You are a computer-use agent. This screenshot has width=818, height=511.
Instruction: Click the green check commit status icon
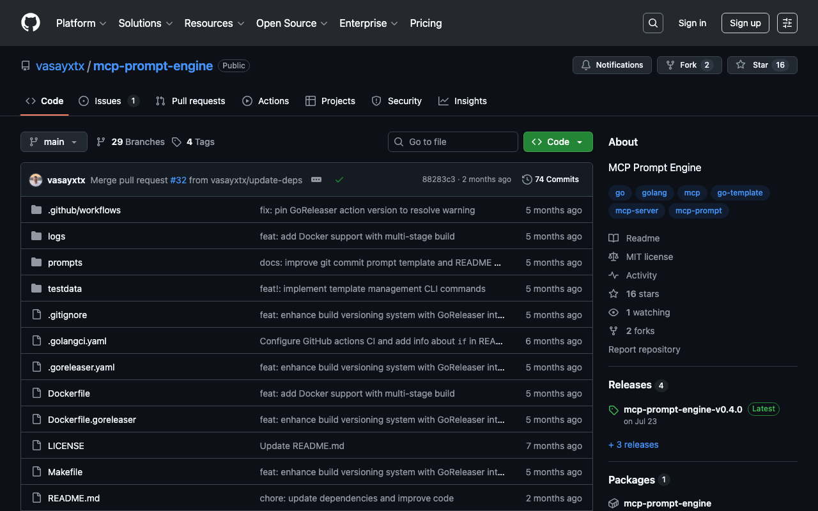(x=339, y=179)
